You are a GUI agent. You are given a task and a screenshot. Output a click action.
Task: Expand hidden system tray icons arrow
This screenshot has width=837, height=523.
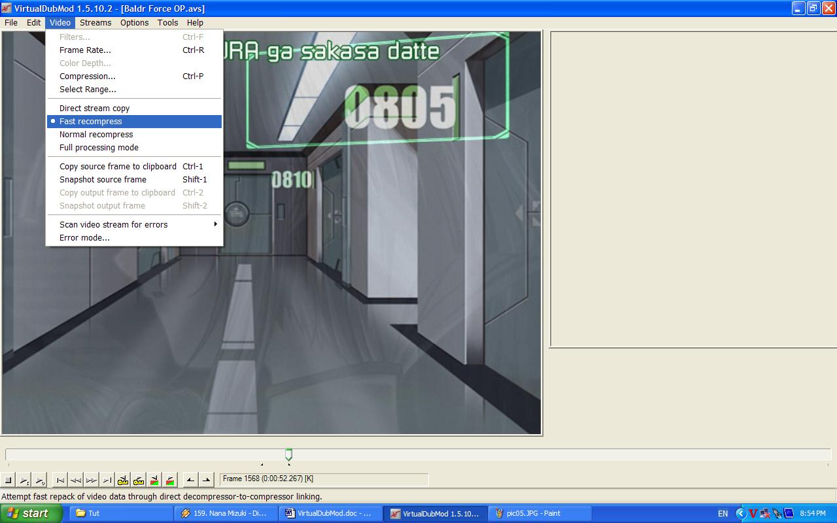pyautogui.click(x=741, y=513)
